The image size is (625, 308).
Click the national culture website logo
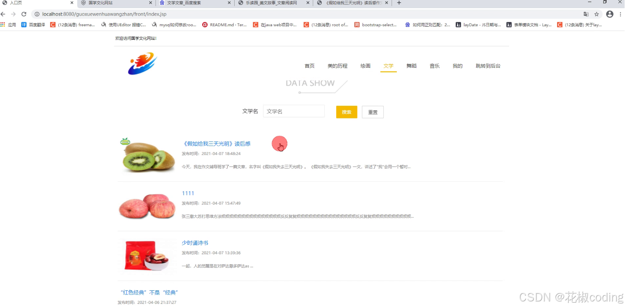pos(142,63)
